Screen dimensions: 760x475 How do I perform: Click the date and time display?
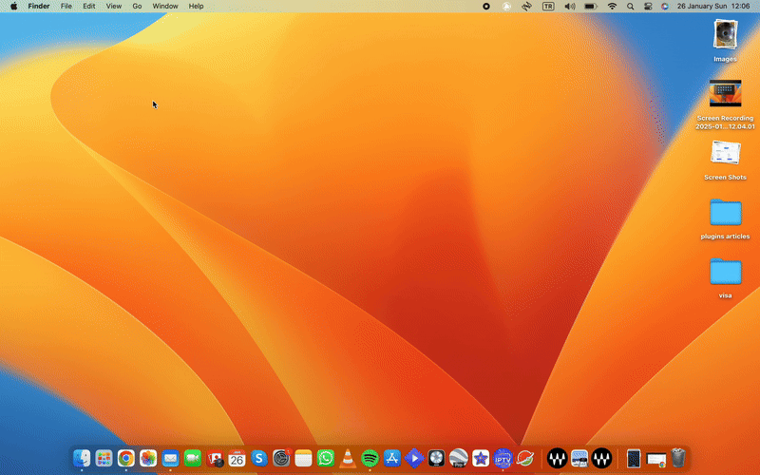(x=712, y=6)
